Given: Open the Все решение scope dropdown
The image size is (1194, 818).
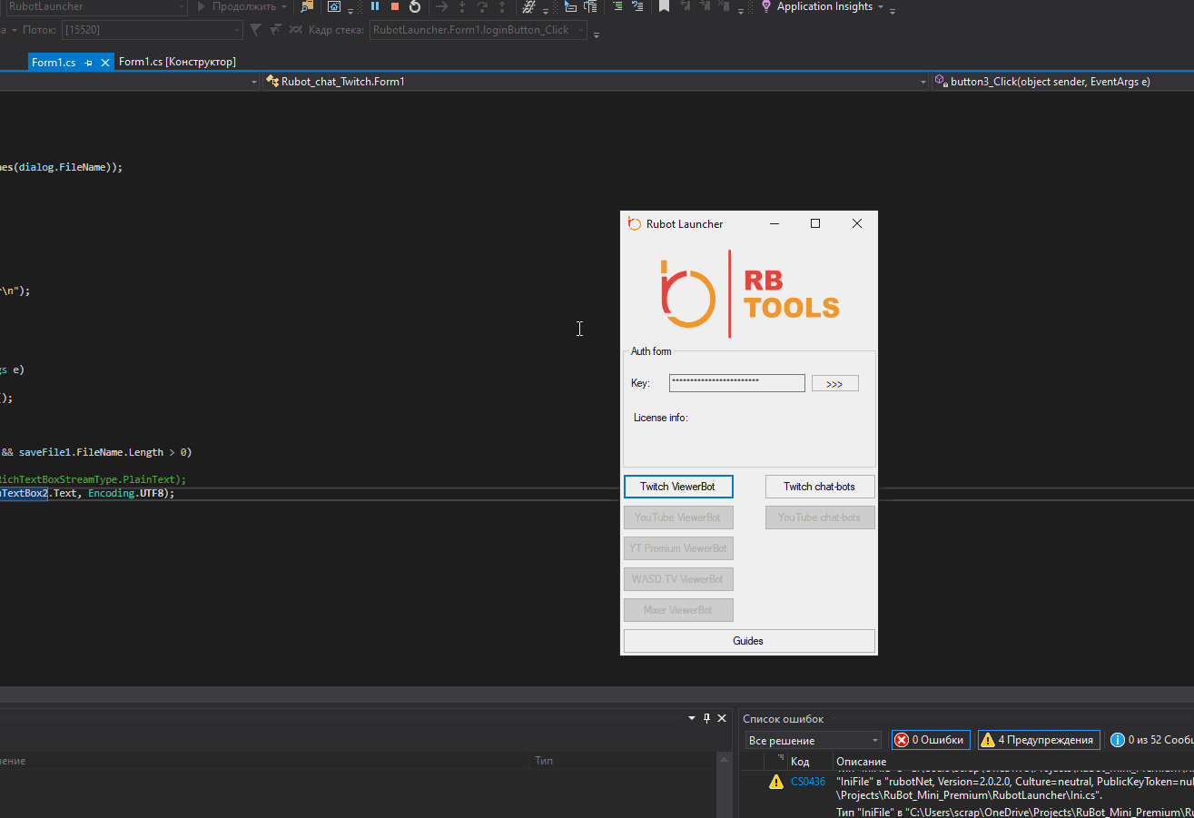Looking at the screenshot, I should (813, 740).
